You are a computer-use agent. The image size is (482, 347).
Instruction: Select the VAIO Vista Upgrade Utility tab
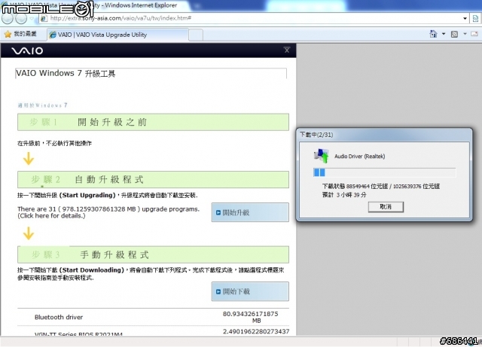[x=117, y=35]
